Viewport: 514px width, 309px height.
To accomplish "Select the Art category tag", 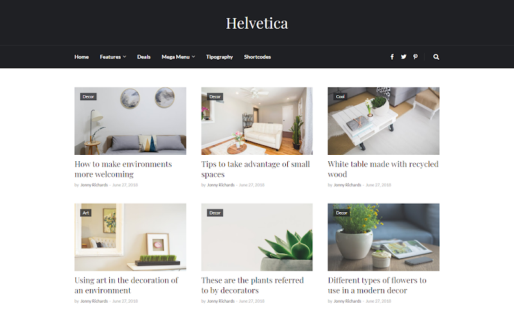I will (86, 213).
